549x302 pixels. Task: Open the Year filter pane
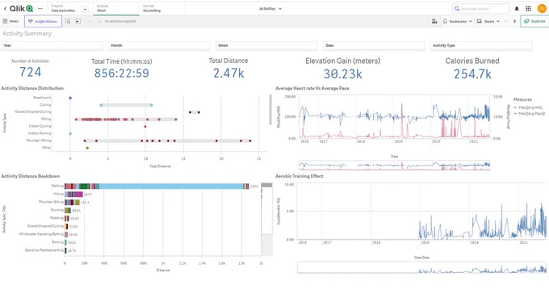coord(52,45)
